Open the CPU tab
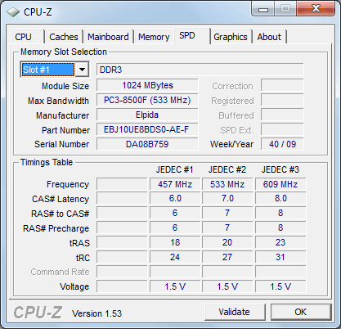This screenshot has width=341, height=329. coord(27,37)
